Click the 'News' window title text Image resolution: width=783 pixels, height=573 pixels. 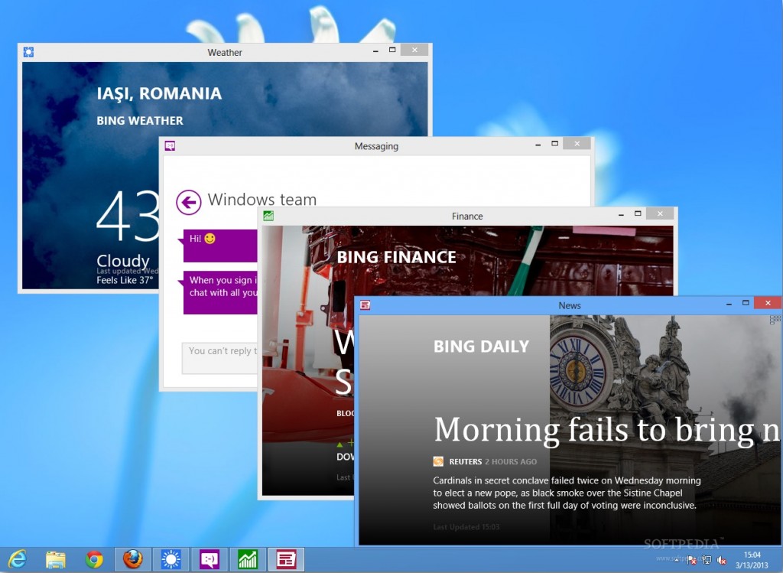pyautogui.click(x=570, y=305)
